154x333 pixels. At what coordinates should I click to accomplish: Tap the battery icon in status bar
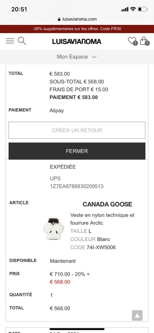point(143,9)
